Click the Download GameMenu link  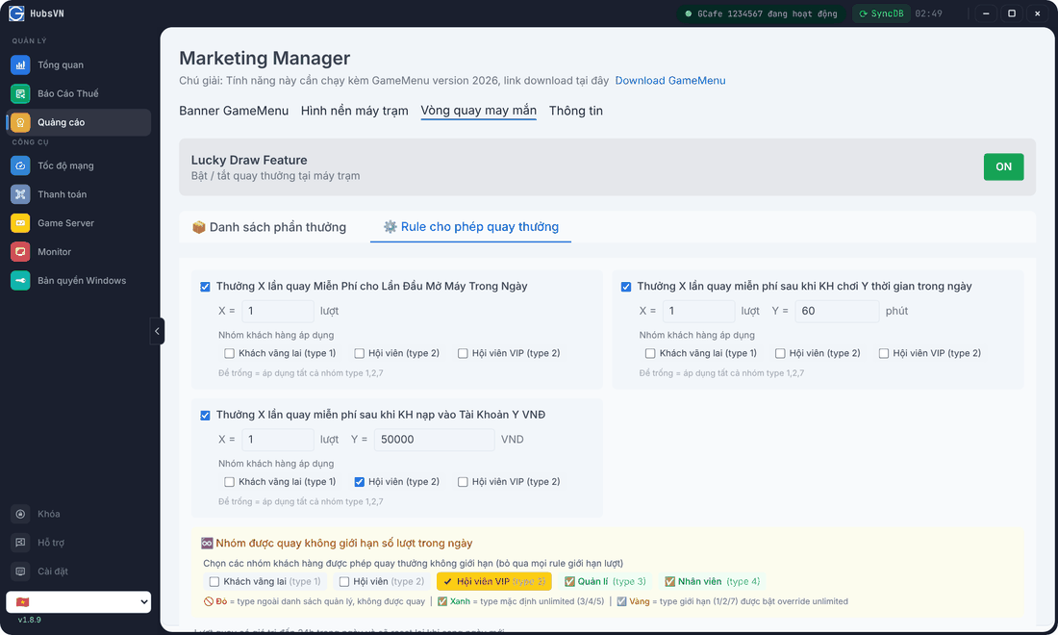tap(670, 80)
